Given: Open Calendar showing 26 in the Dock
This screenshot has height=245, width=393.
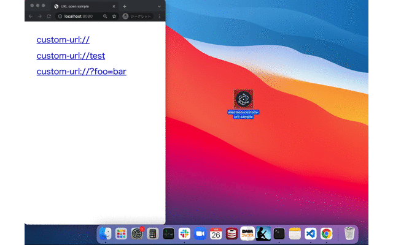Looking at the screenshot, I should click(x=216, y=234).
